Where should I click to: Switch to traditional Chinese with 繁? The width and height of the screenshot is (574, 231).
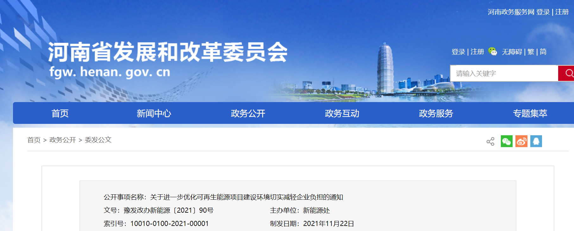pos(531,52)
